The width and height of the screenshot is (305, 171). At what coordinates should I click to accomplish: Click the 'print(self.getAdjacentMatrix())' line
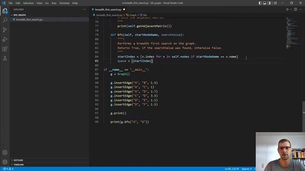(x=144, y=26)
